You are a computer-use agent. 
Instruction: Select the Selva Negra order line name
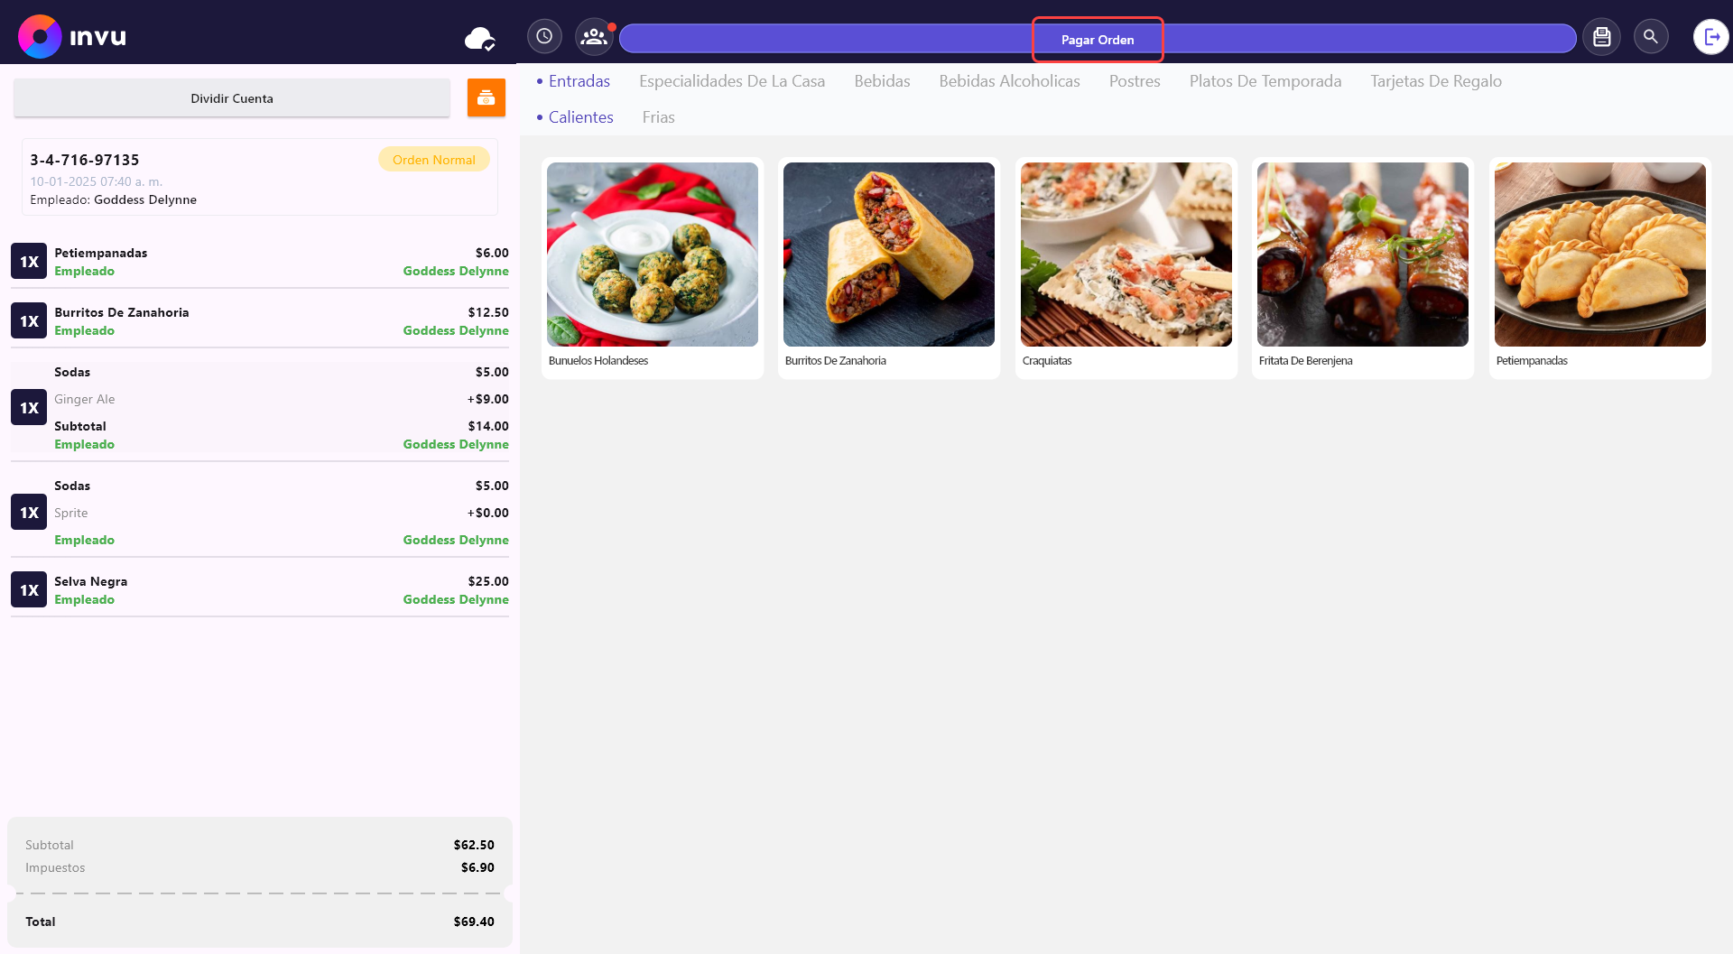pos(90,581)
